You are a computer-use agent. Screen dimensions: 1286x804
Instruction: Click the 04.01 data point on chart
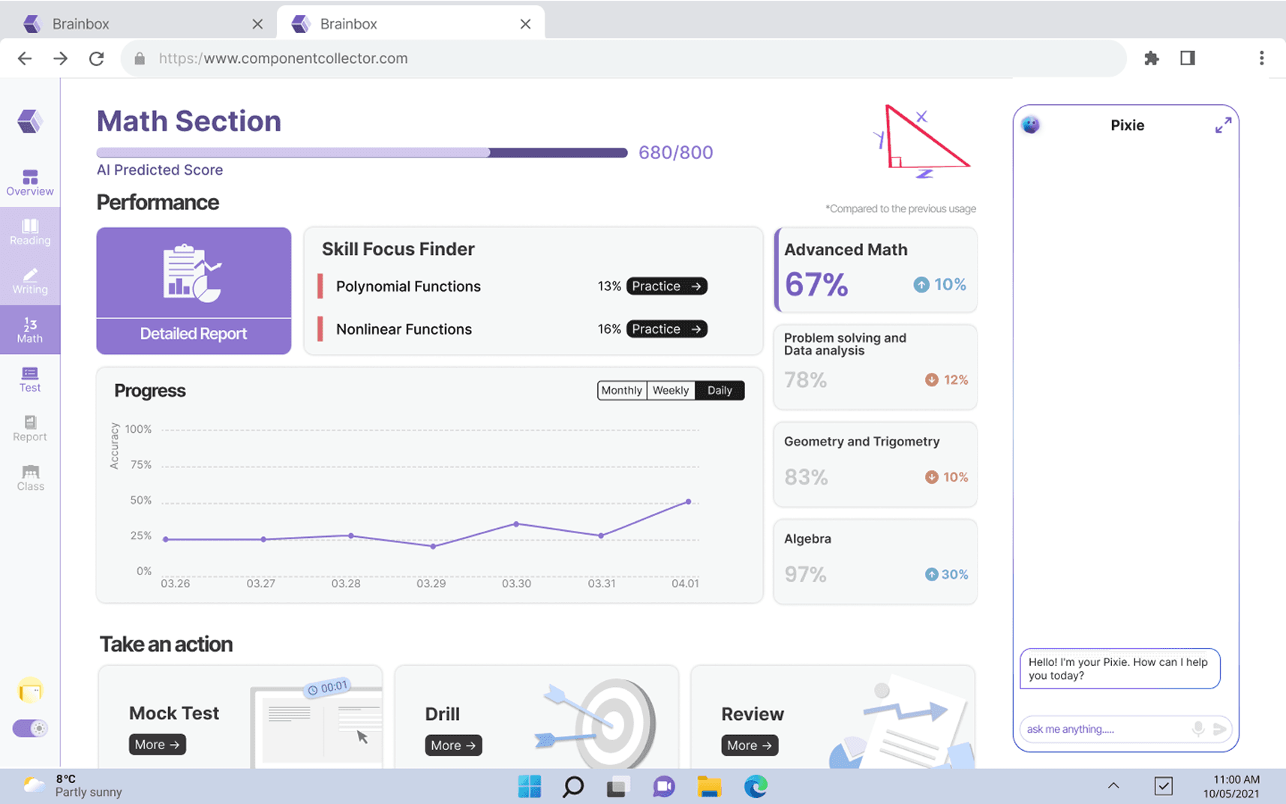pyautogui.click(x=688, y=502)
